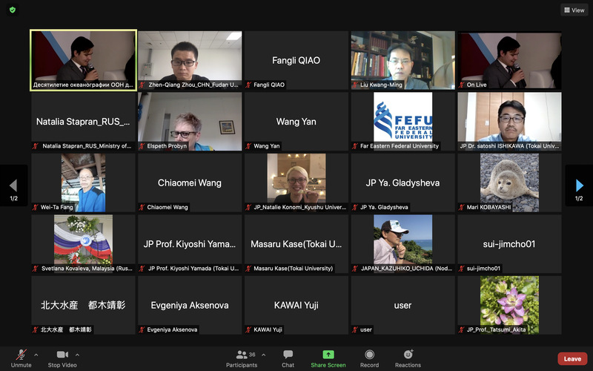Open the Reactions menu
Image resolution: width=593 pixels, height=371 pixels.
point(408,358)
